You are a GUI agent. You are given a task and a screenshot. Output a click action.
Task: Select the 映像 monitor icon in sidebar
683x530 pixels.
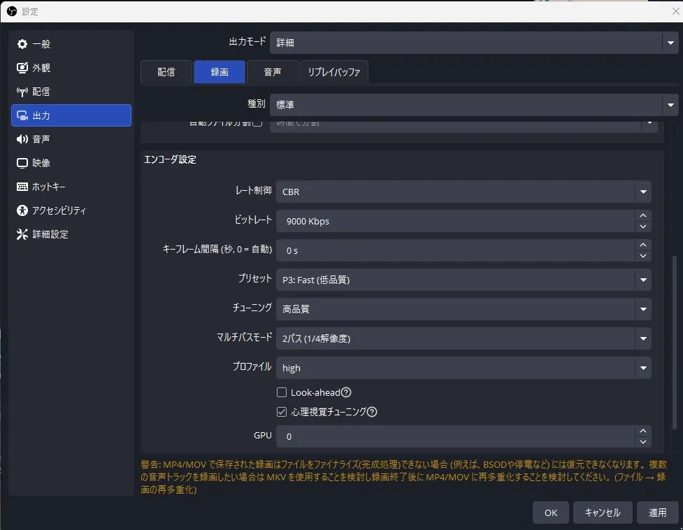22,163
